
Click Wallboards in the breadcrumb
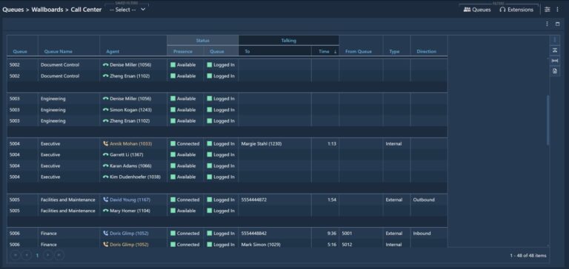[47, 10]
